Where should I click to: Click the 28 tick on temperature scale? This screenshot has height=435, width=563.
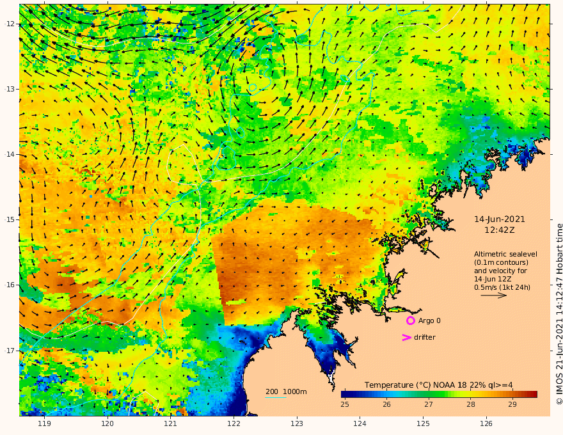click(471, 404)
